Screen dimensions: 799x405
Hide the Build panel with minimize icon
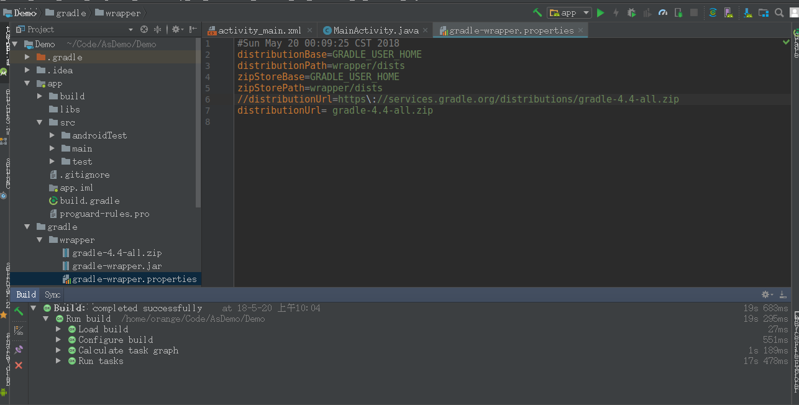(x=783, y=294)
